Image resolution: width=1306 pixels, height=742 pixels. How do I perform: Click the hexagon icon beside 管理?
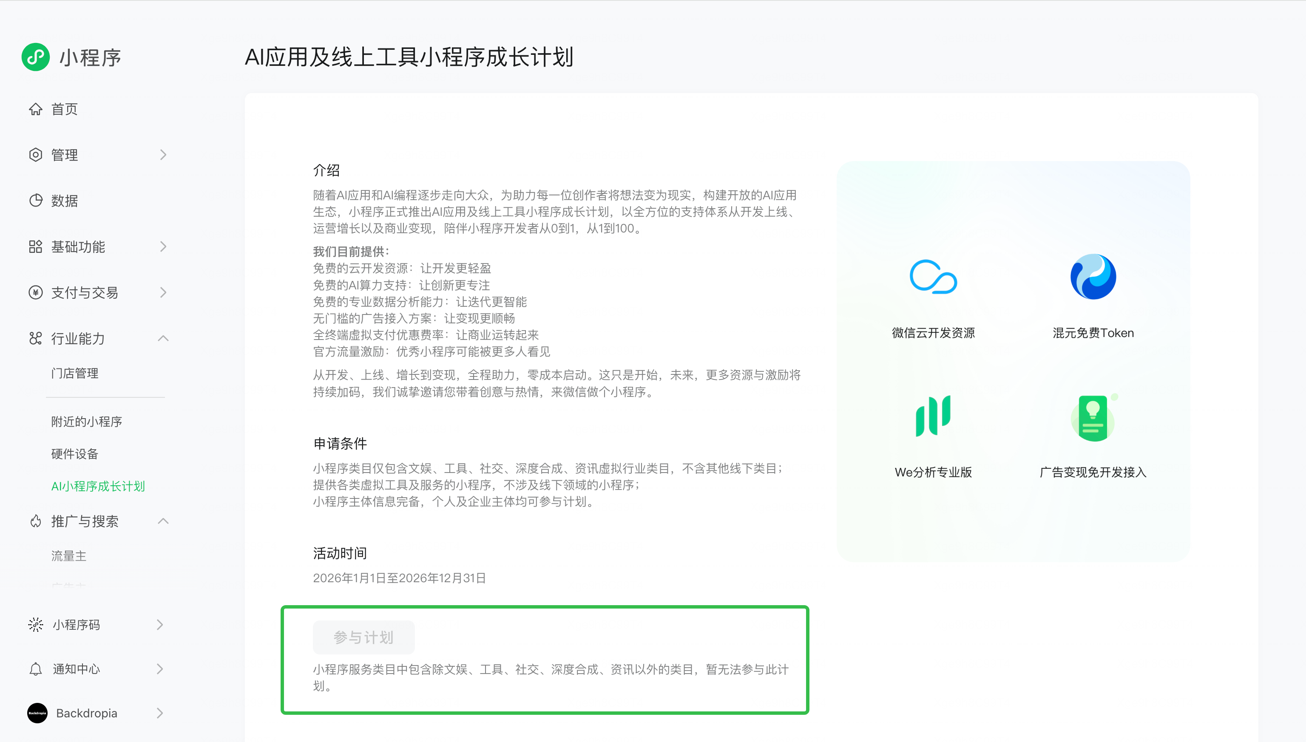click(x=35, y=155)
